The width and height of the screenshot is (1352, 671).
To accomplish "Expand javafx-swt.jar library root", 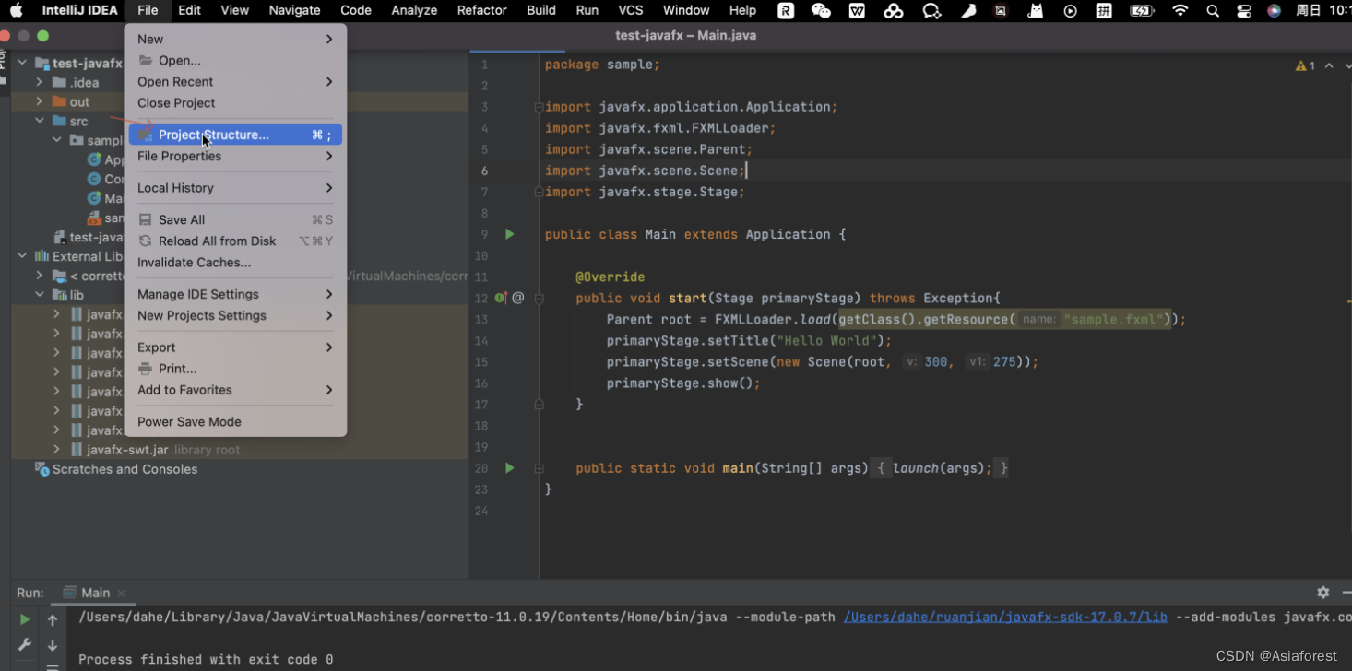I will 57,449.
